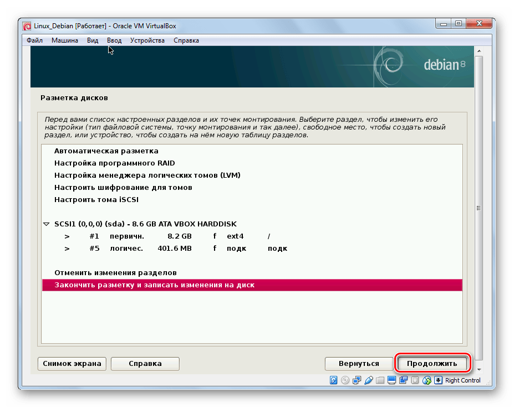
Task: Open the Машина menu
Action: pyautogui.click(x=65, y=40)
